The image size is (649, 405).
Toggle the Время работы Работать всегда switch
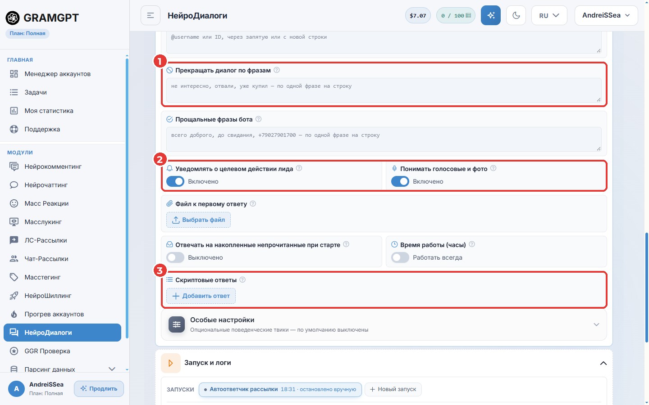tap(400, 257)
